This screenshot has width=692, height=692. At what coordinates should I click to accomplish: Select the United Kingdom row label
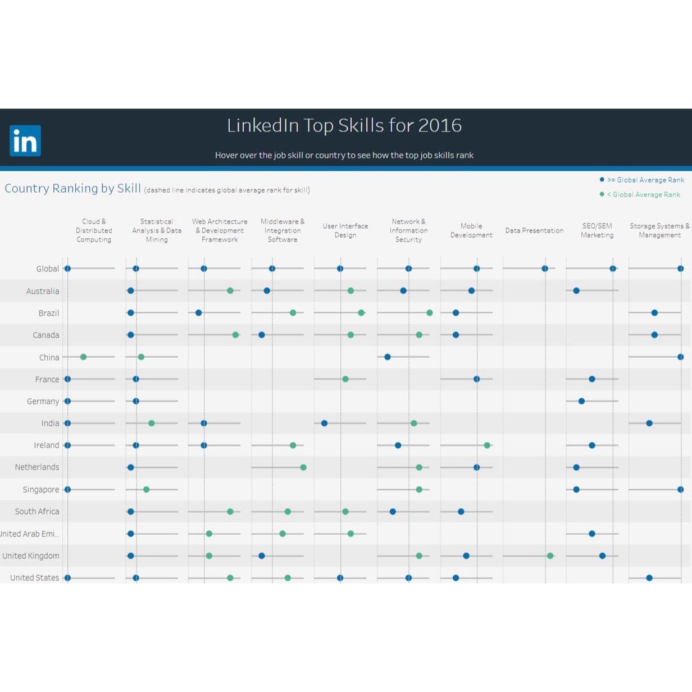tap(31, 556)
